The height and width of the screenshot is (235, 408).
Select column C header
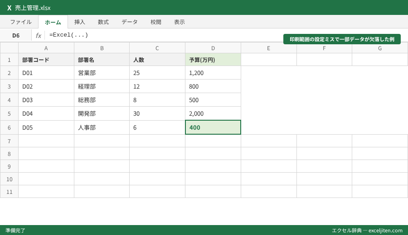(x=157, y=48)
